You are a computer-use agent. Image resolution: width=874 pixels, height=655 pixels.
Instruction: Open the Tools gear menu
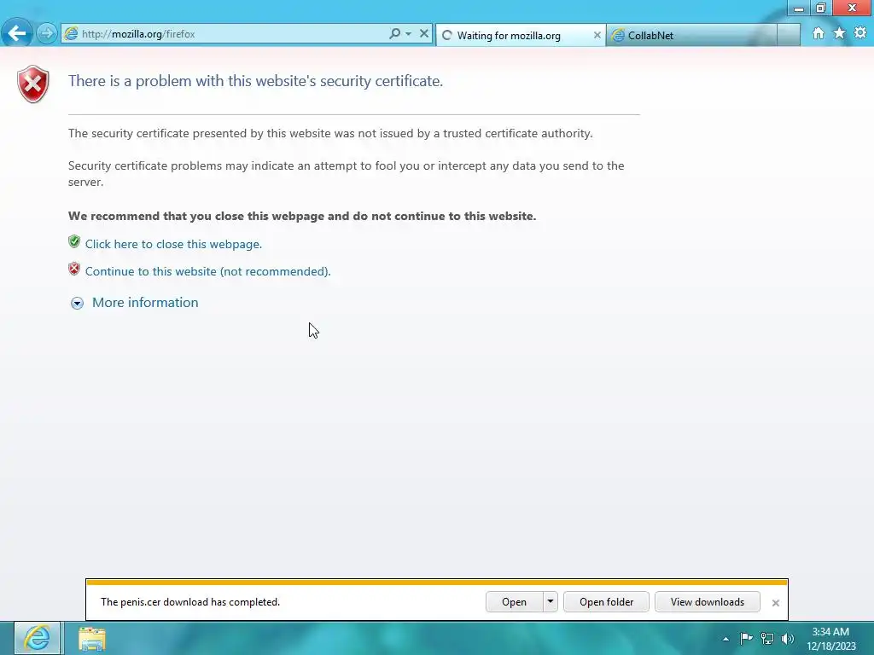pyautogui.click(x=860, y=33)
